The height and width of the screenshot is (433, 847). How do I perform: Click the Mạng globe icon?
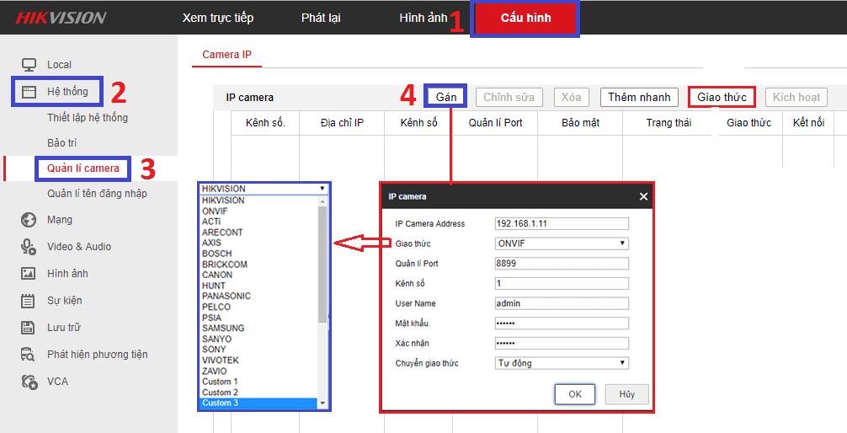click(x=29, y=220)
